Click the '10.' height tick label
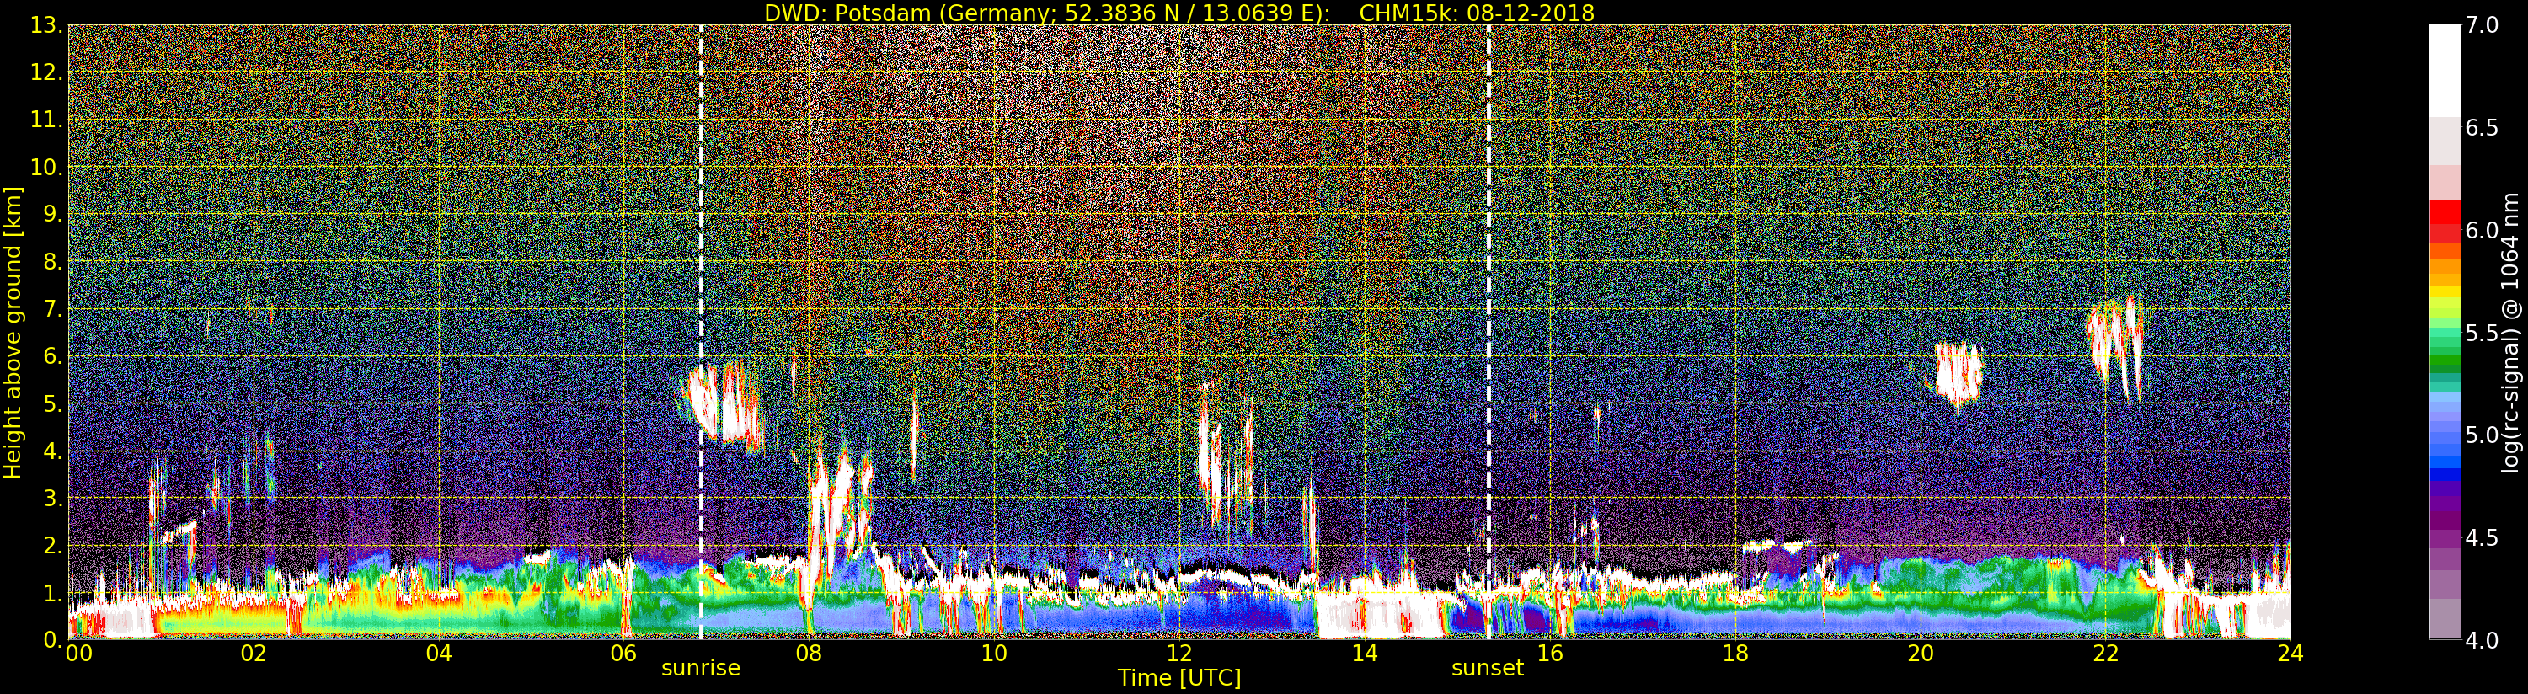Viewport: 2528px width, 694px height. 46,167
